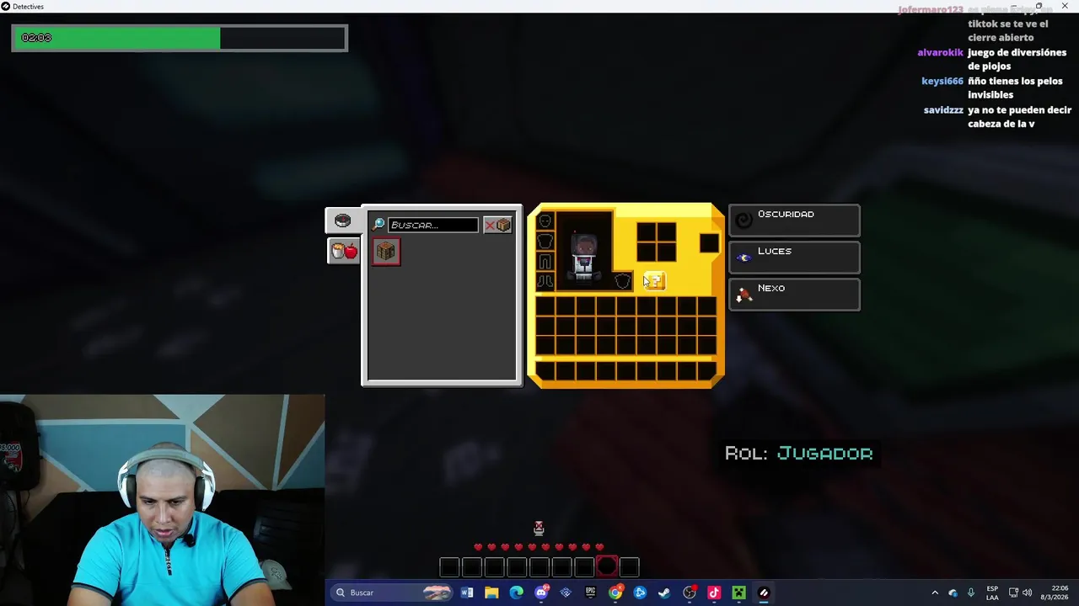Click the Oscuridad ability button
The height and width of the screenshot is (606, 1079).
point(794,221)
